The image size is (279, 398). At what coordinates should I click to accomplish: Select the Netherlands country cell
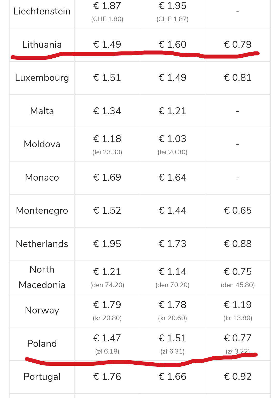pyautogui.click(x=42, y=244)
